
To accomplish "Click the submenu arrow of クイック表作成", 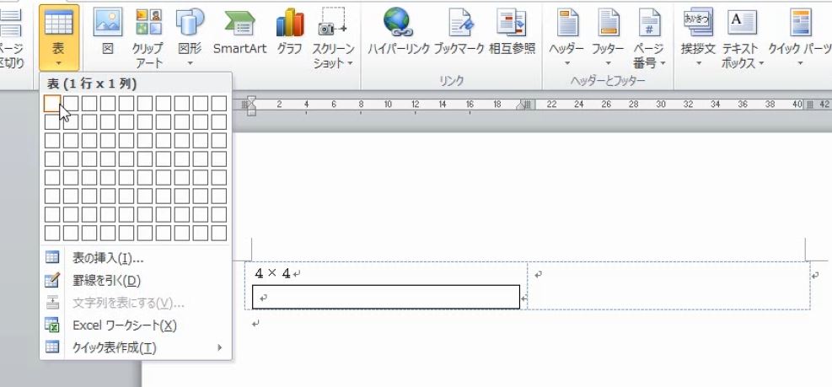I will (x=220, y=348).
